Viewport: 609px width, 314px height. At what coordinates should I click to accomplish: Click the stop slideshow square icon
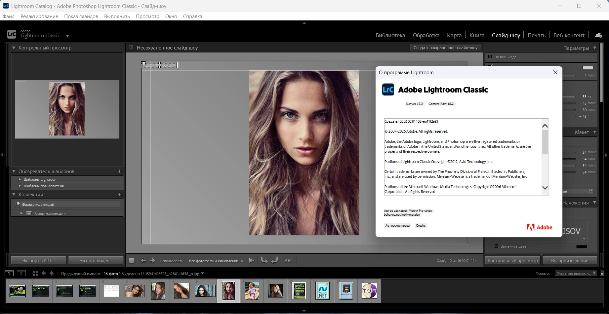(x=131, y=261)
